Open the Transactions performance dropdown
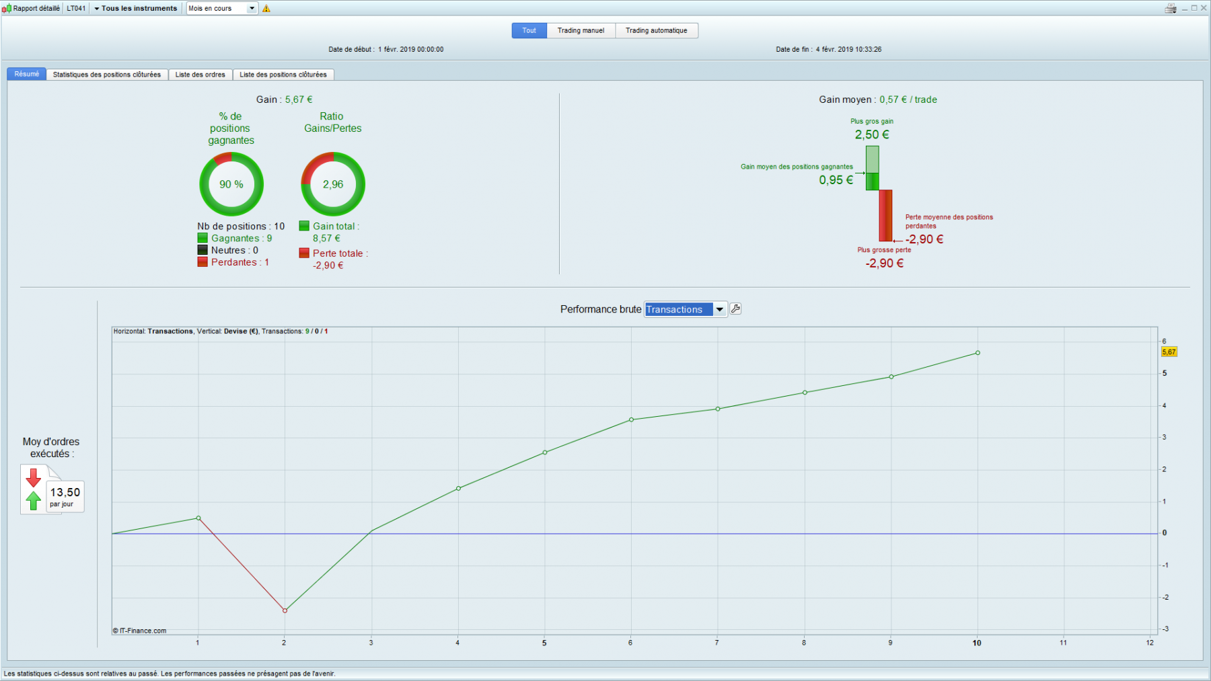 pos(686,309)
